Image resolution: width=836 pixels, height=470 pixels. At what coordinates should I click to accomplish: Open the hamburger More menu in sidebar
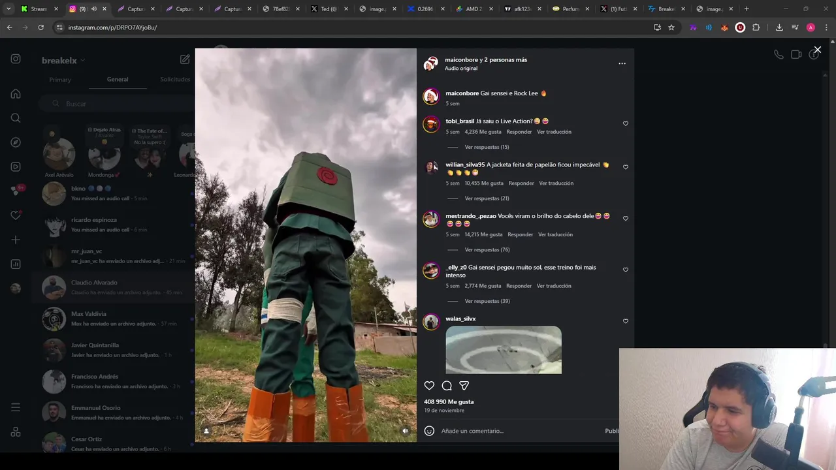click(x=16, y=407)
